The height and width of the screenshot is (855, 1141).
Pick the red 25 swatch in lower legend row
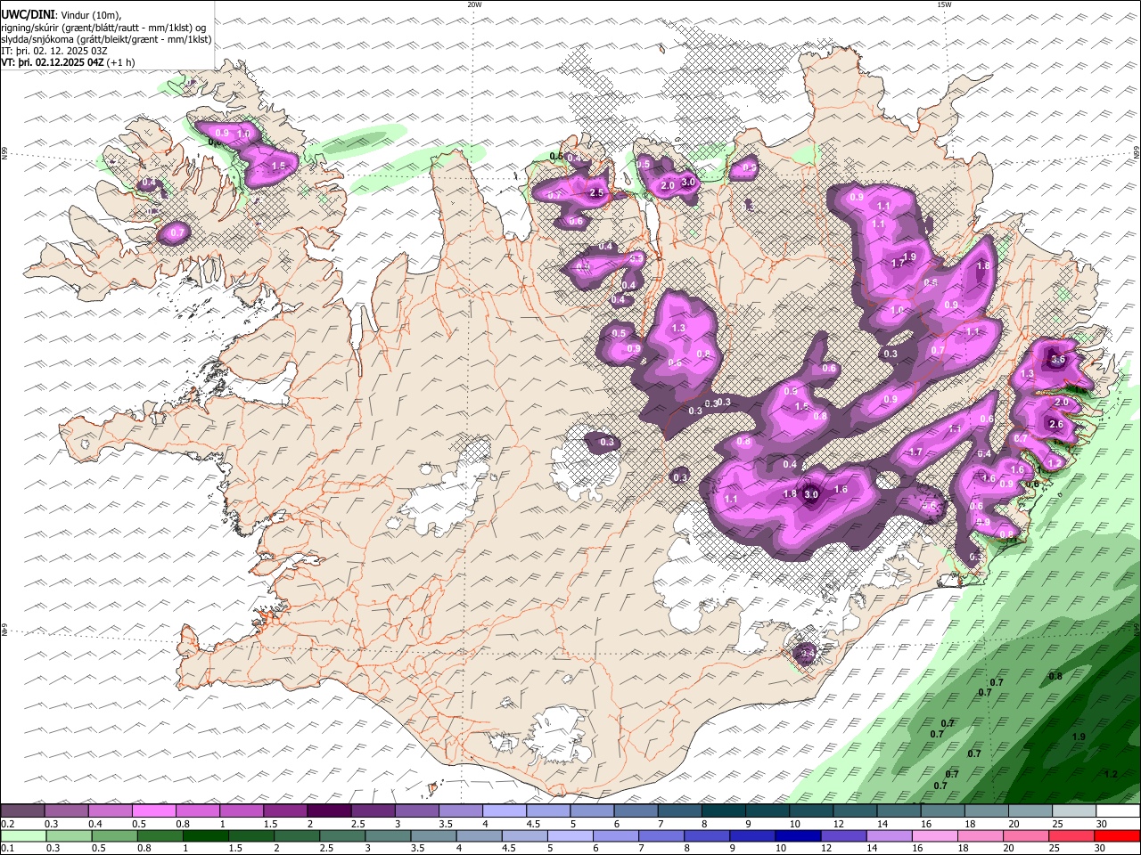coord(1071,836)
